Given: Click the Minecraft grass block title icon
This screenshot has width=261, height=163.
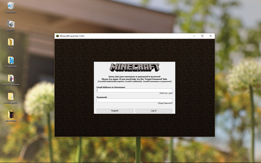Looking at the screenshot, I should pos(58,36).
